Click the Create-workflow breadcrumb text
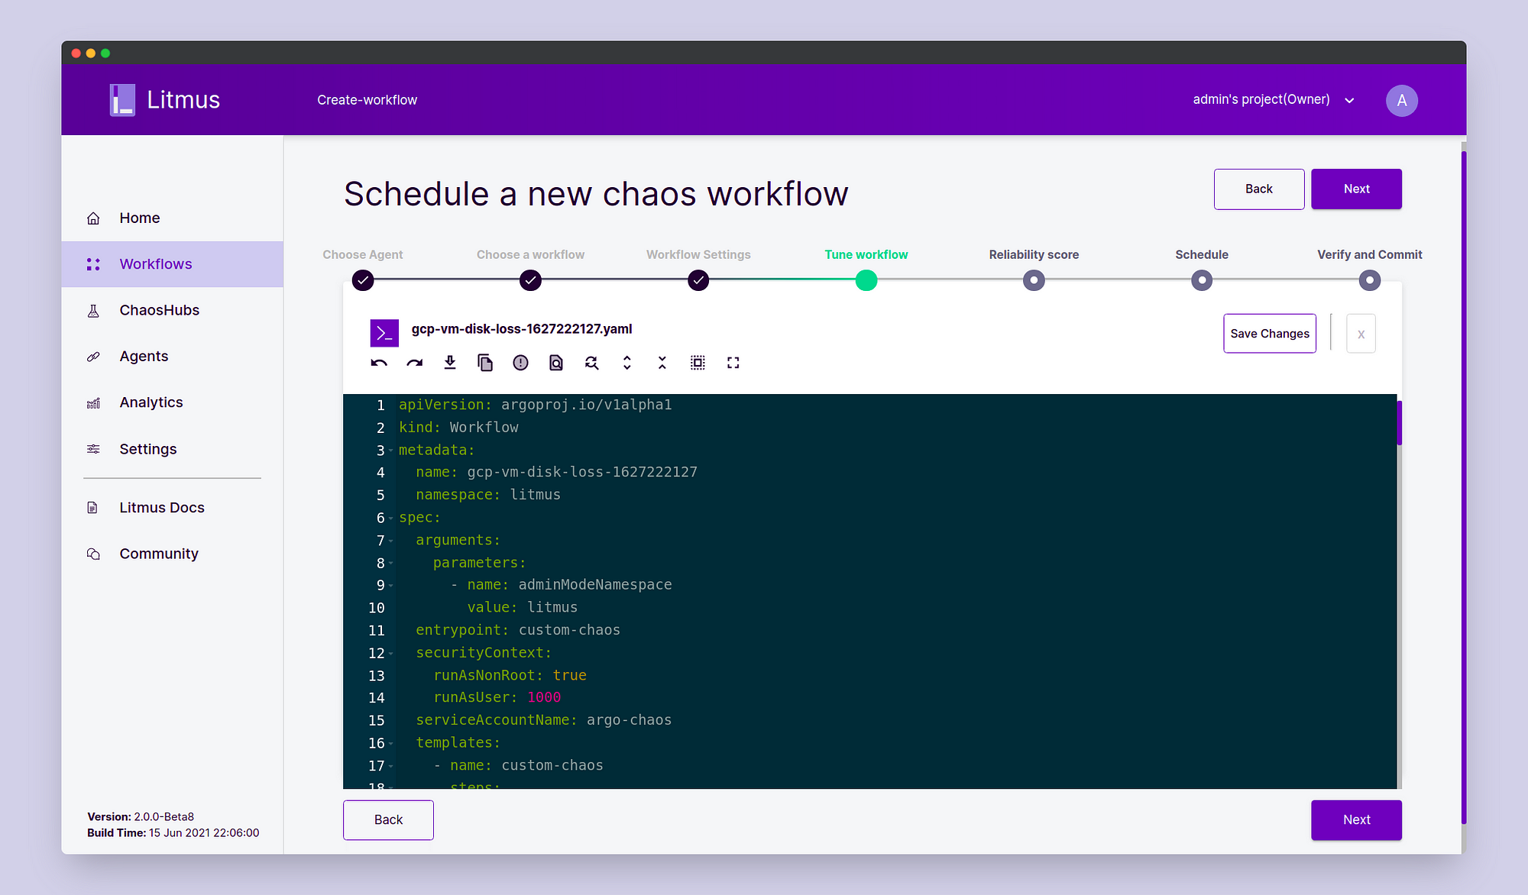Viewport: 1528px width, 895px height. pos(367,100)
